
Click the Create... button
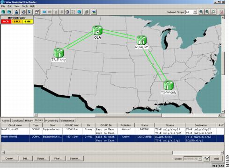(x=10, y=159)
